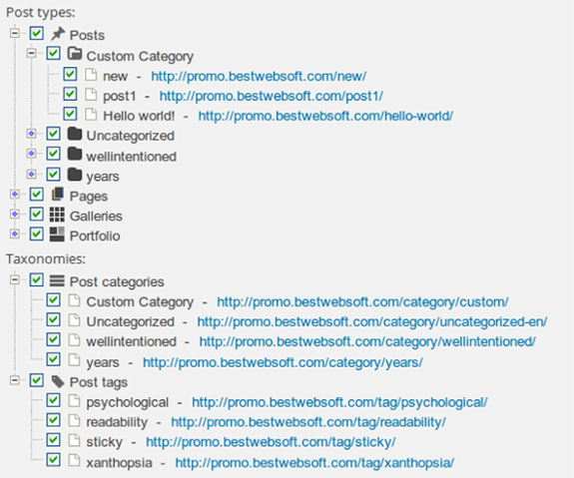Click the pushpin icon beside Posts

click(57, 34)
